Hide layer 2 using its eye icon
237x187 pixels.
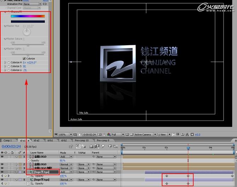(2, 164)
